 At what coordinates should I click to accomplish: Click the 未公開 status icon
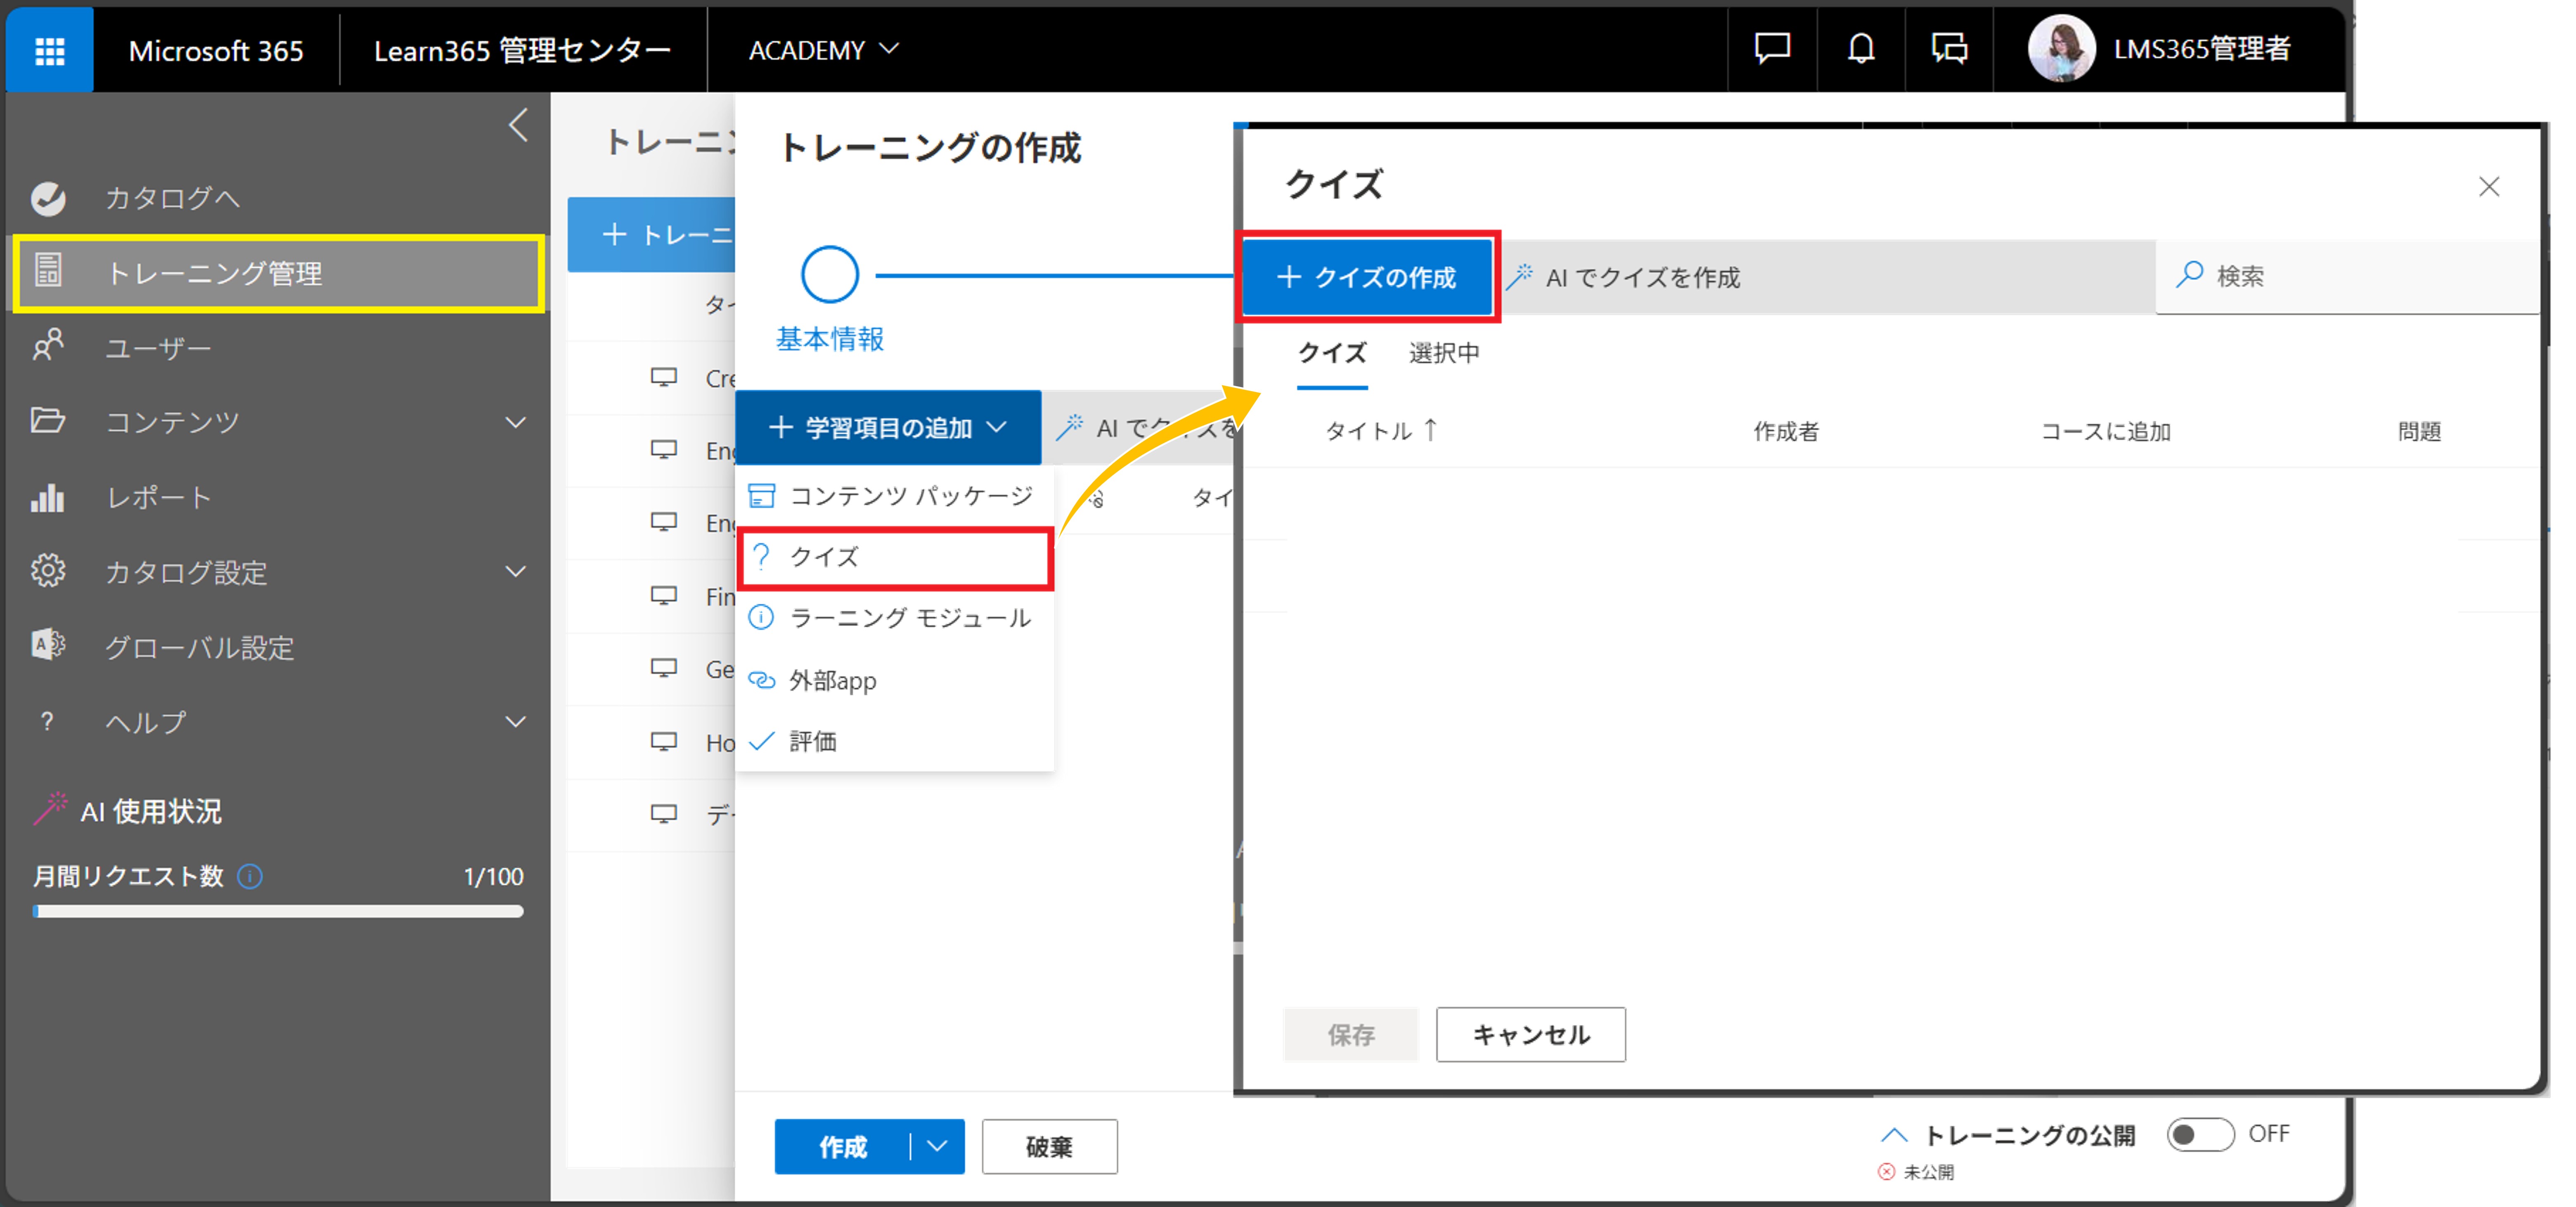(x=1886, y=1172)
